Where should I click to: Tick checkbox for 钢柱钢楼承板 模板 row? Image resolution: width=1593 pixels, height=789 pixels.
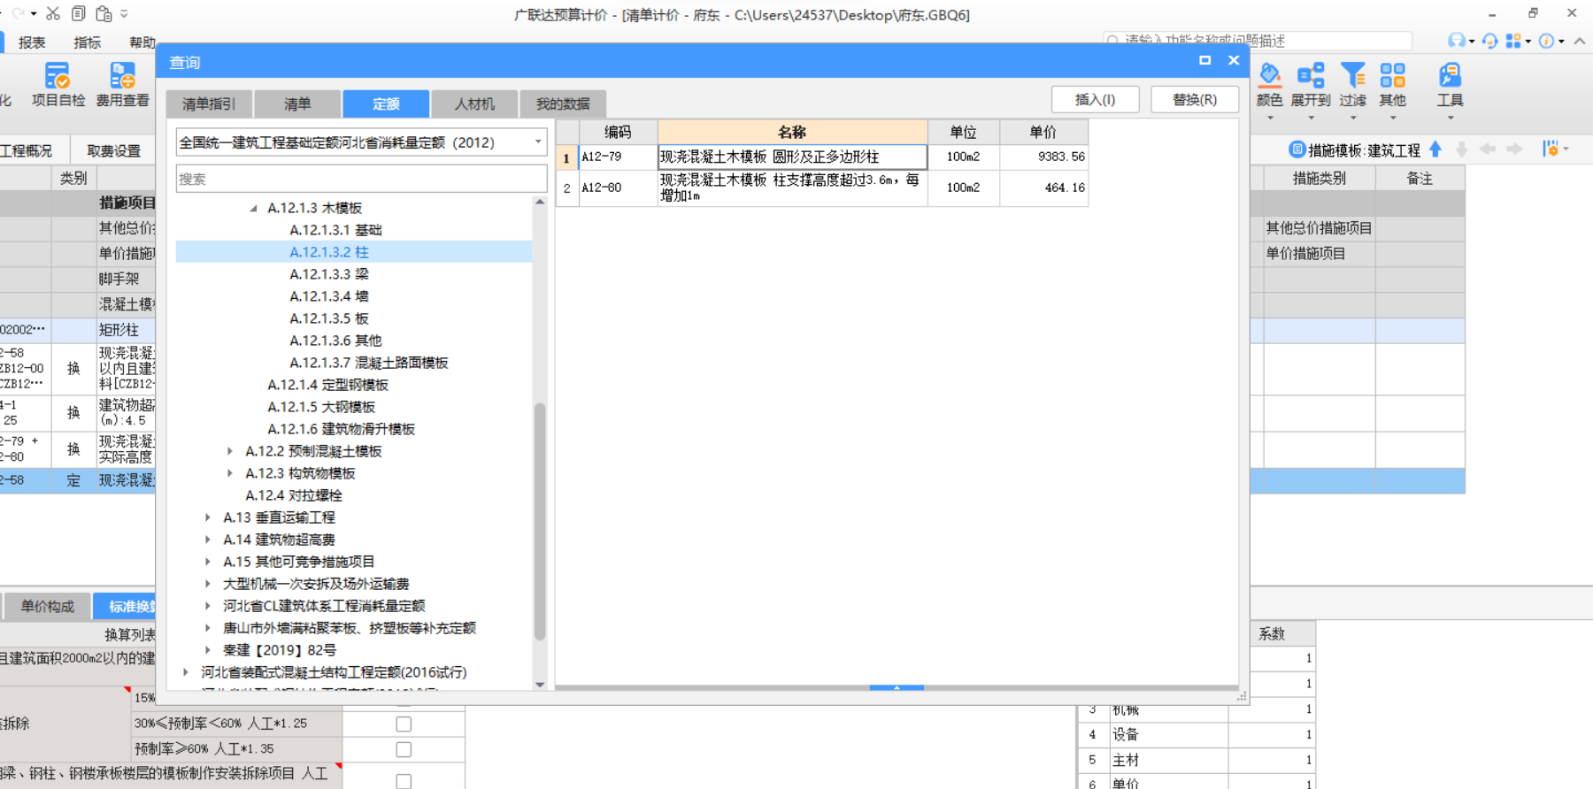tap(404, 781)
